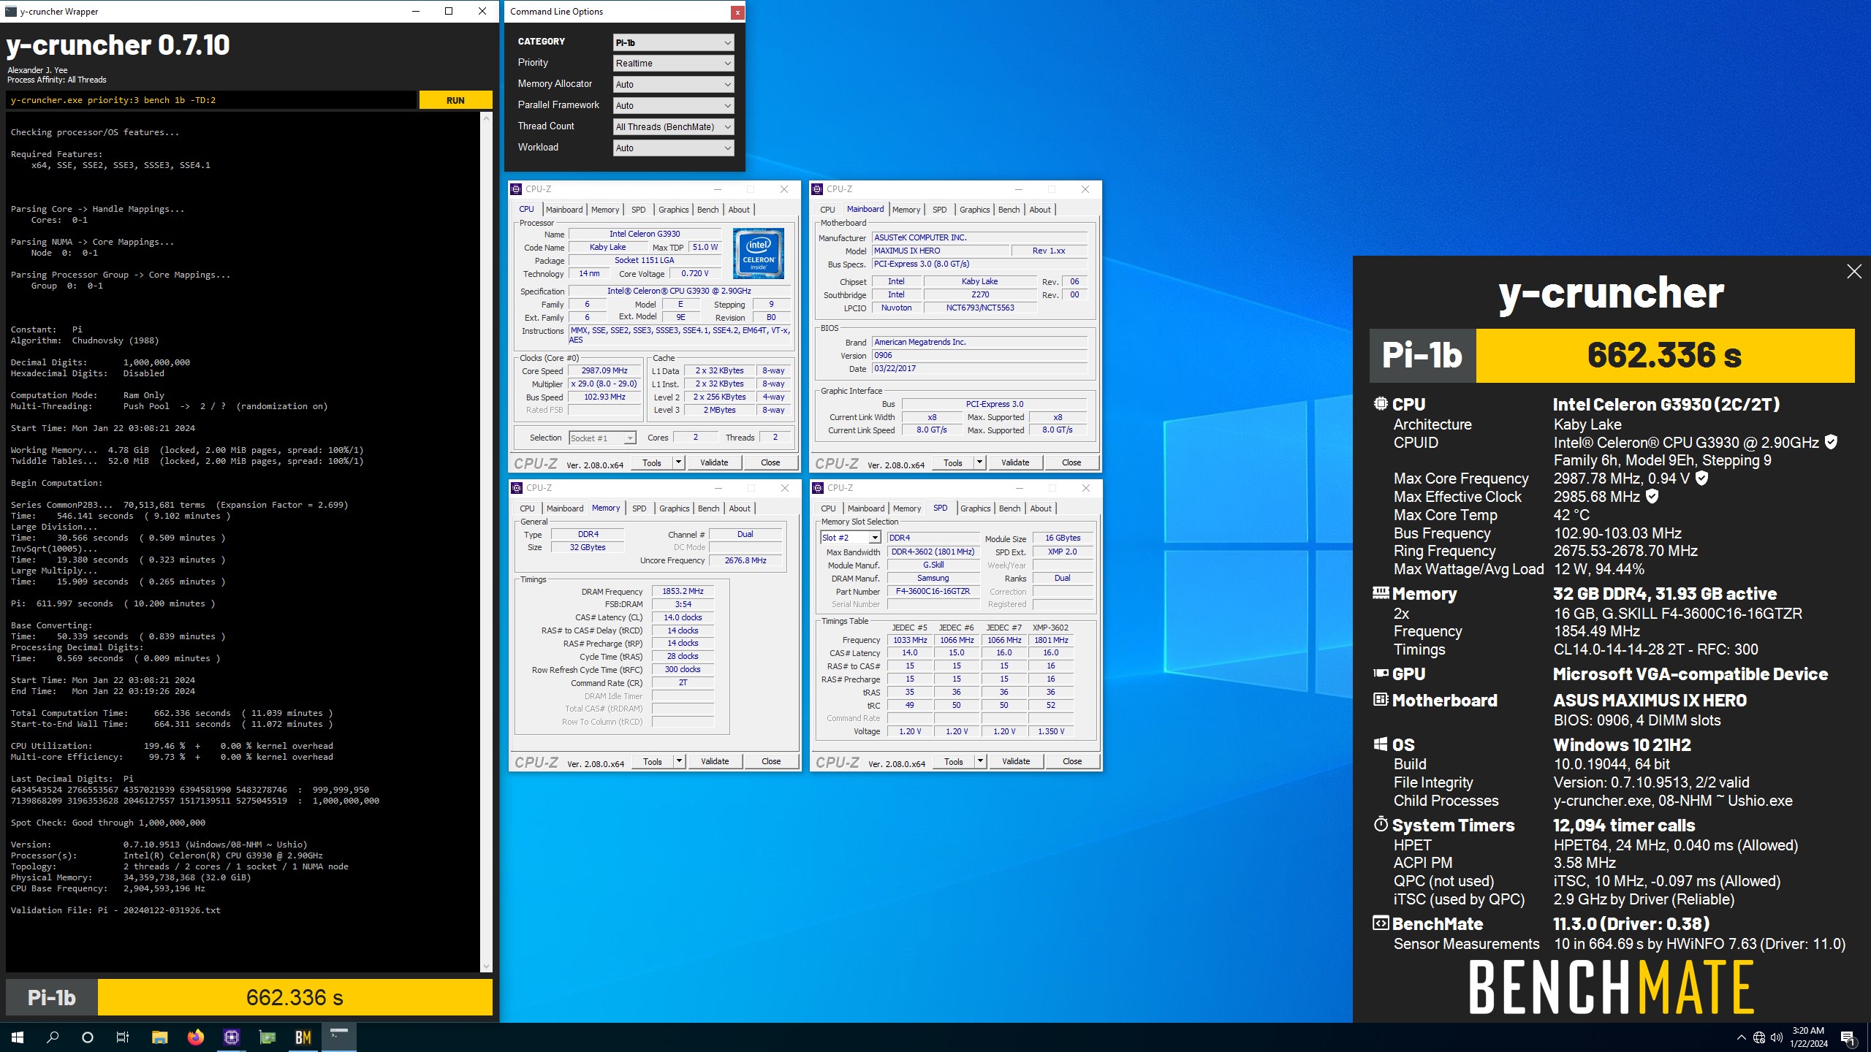Click the y-cruncher command line field
The image size is (1871, 1052).
(211, 100)
